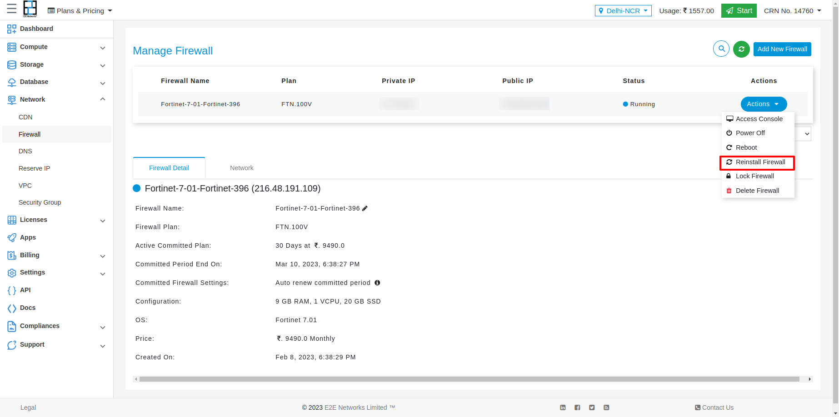Screen dimensions: 839x417
Task: Select Access Console from Actions menu
Action: (758, 119)
